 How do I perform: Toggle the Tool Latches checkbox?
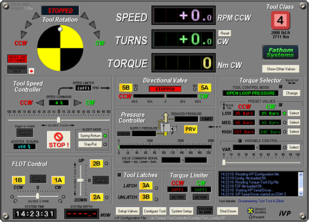120,174
